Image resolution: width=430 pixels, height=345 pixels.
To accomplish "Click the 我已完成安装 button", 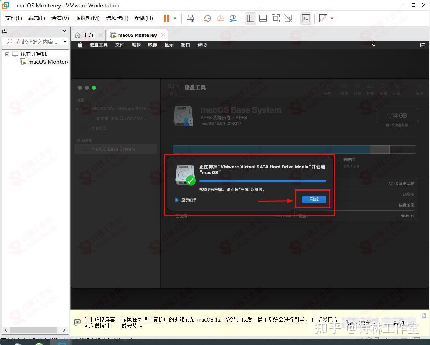I will click(360, 322).
